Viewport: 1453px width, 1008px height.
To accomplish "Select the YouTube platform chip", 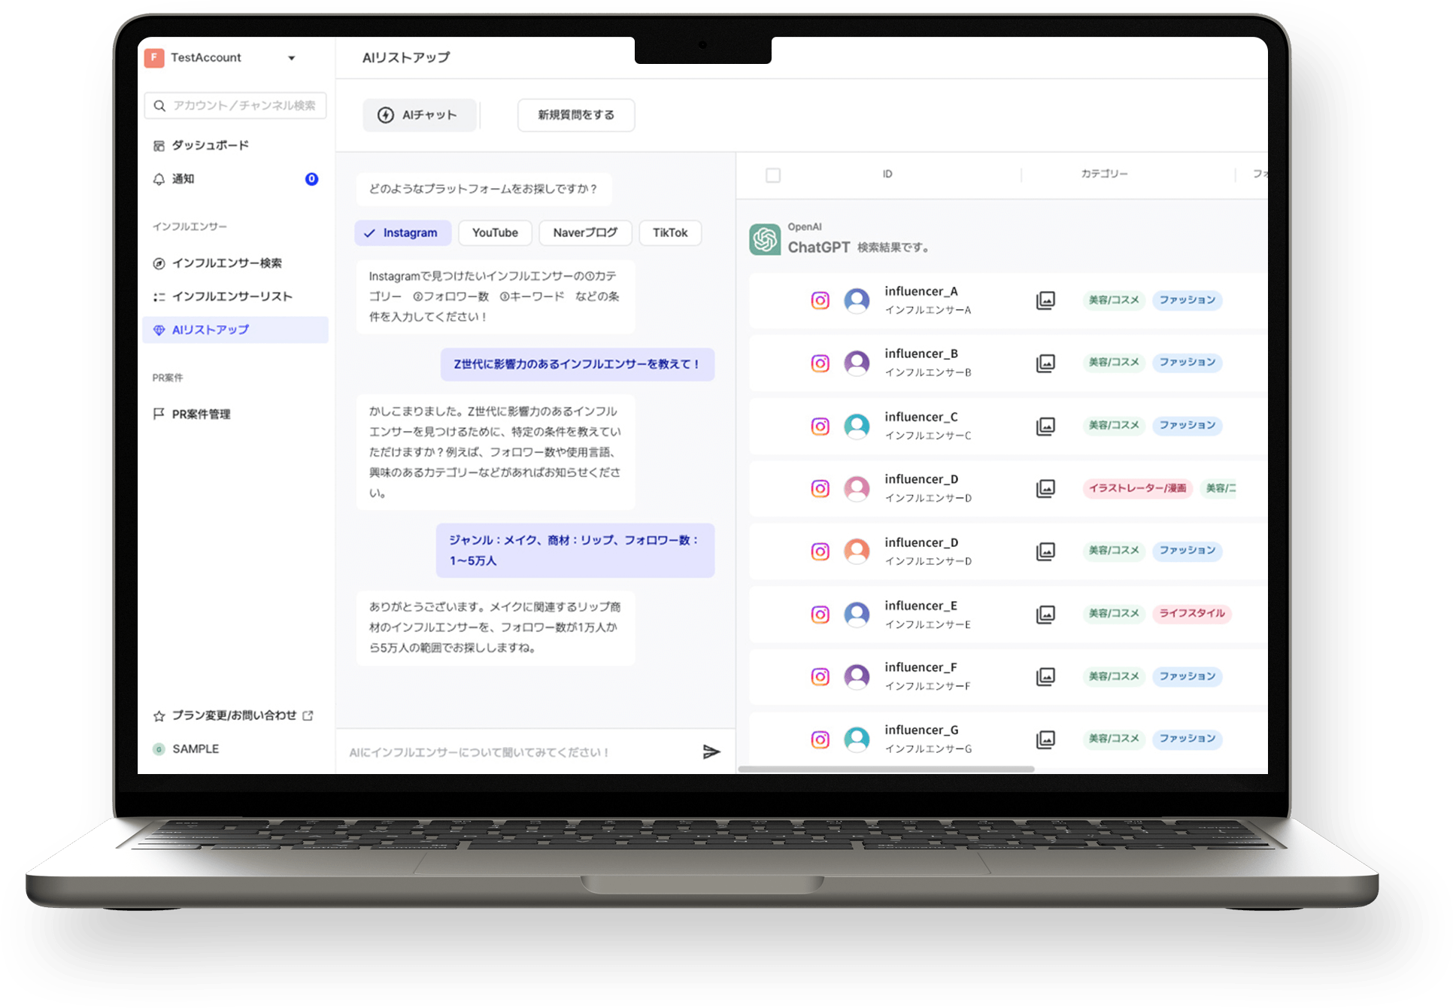I will (x=495, y=233).
